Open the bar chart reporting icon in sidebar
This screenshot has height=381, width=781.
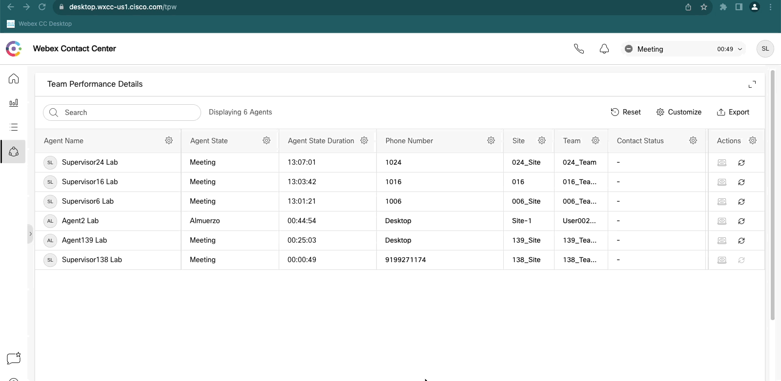click(14, 103)
